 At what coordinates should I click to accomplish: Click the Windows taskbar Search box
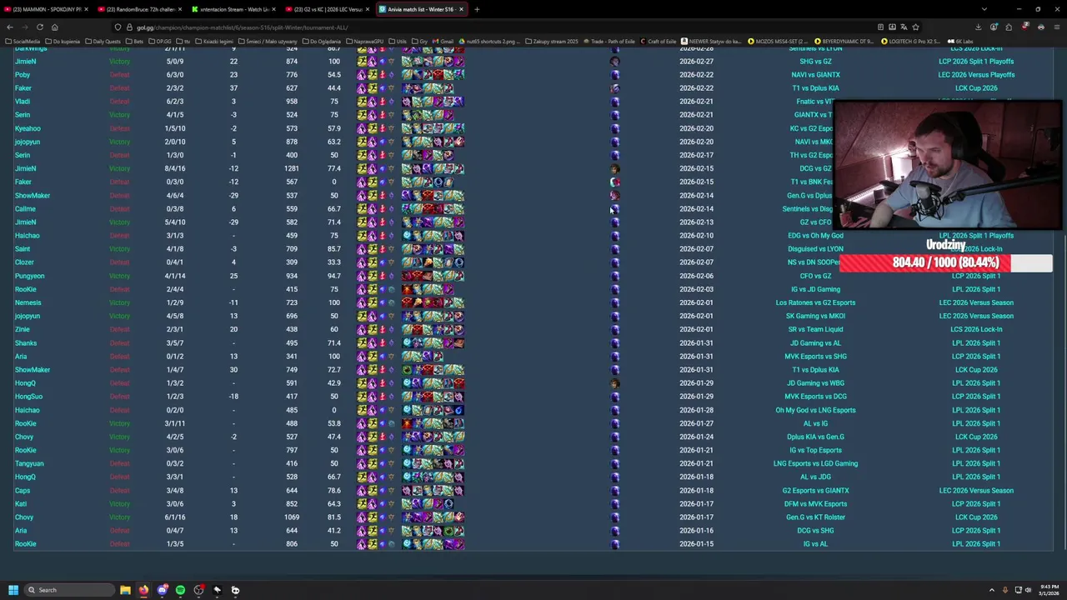(x=69, y=590)
